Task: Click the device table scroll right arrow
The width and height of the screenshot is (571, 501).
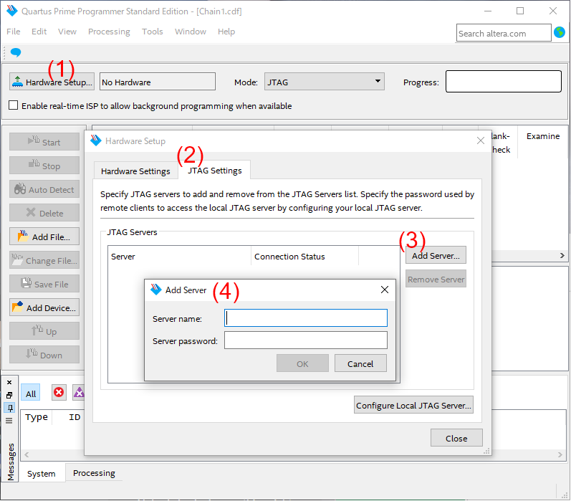Action: (x=562, y=255)
